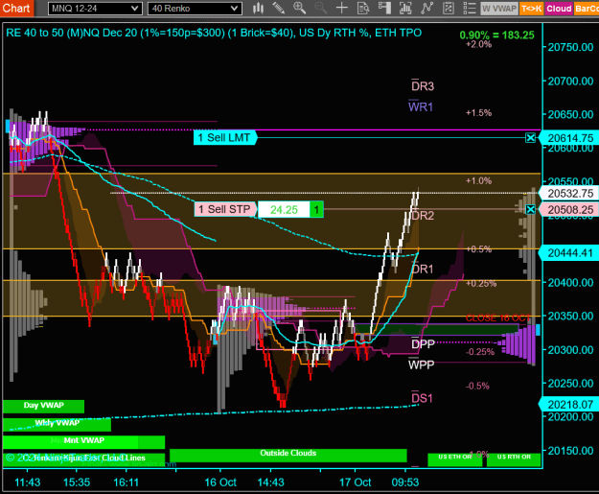Select the WR1 pivot label
This screenshot has width=599, height=494.
(421, 106)
